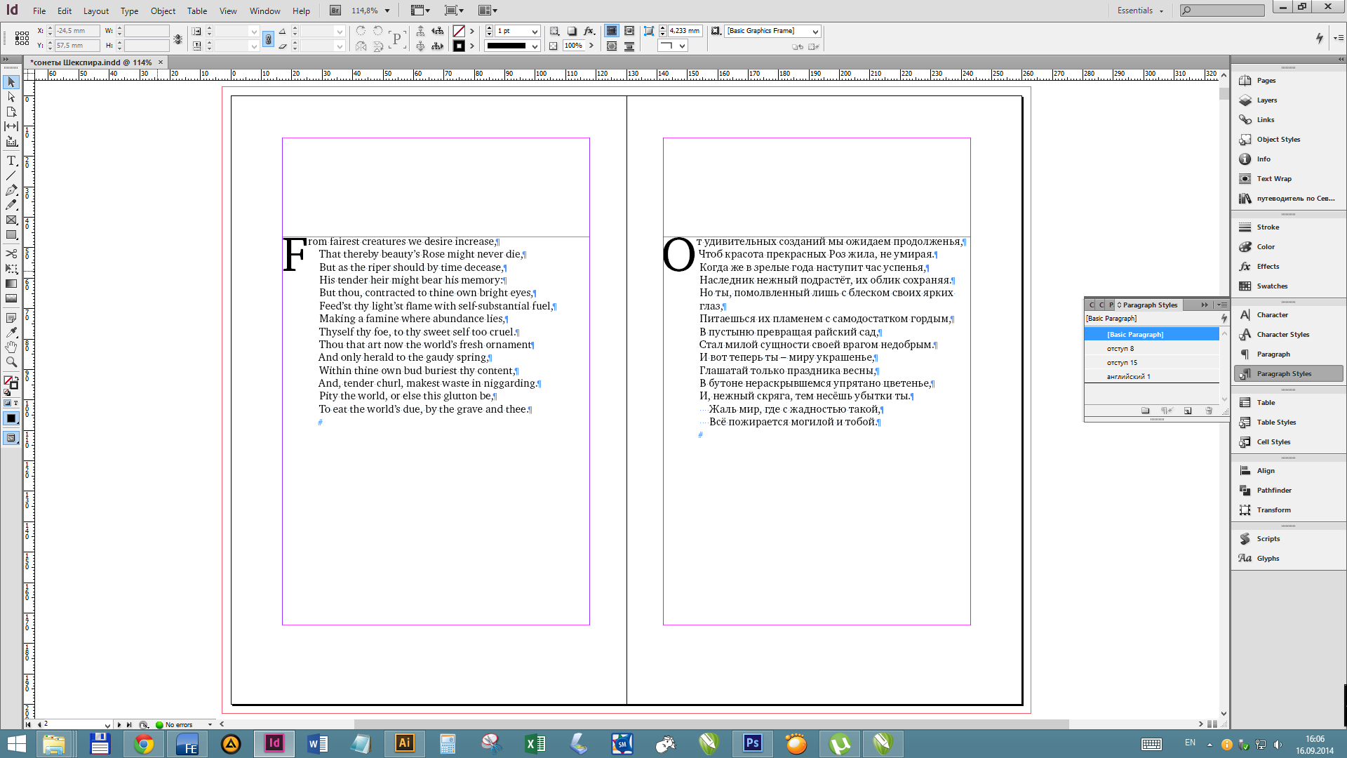The width and height of the screenshot is (1347, 758).
Task: Click Create new style group folder icon
Action: [x=1146, y=411]
